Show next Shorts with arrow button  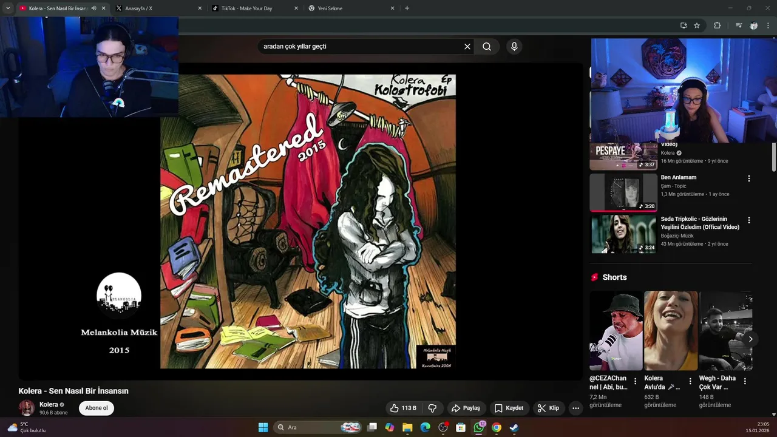tap(750, 339)
